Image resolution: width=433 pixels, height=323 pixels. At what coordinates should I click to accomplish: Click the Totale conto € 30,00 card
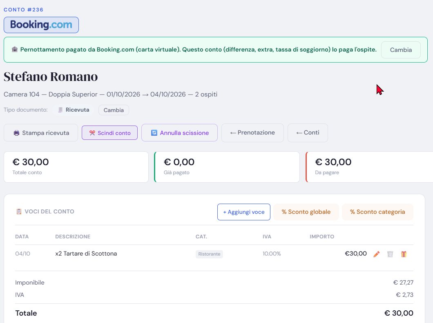(76, 167)
